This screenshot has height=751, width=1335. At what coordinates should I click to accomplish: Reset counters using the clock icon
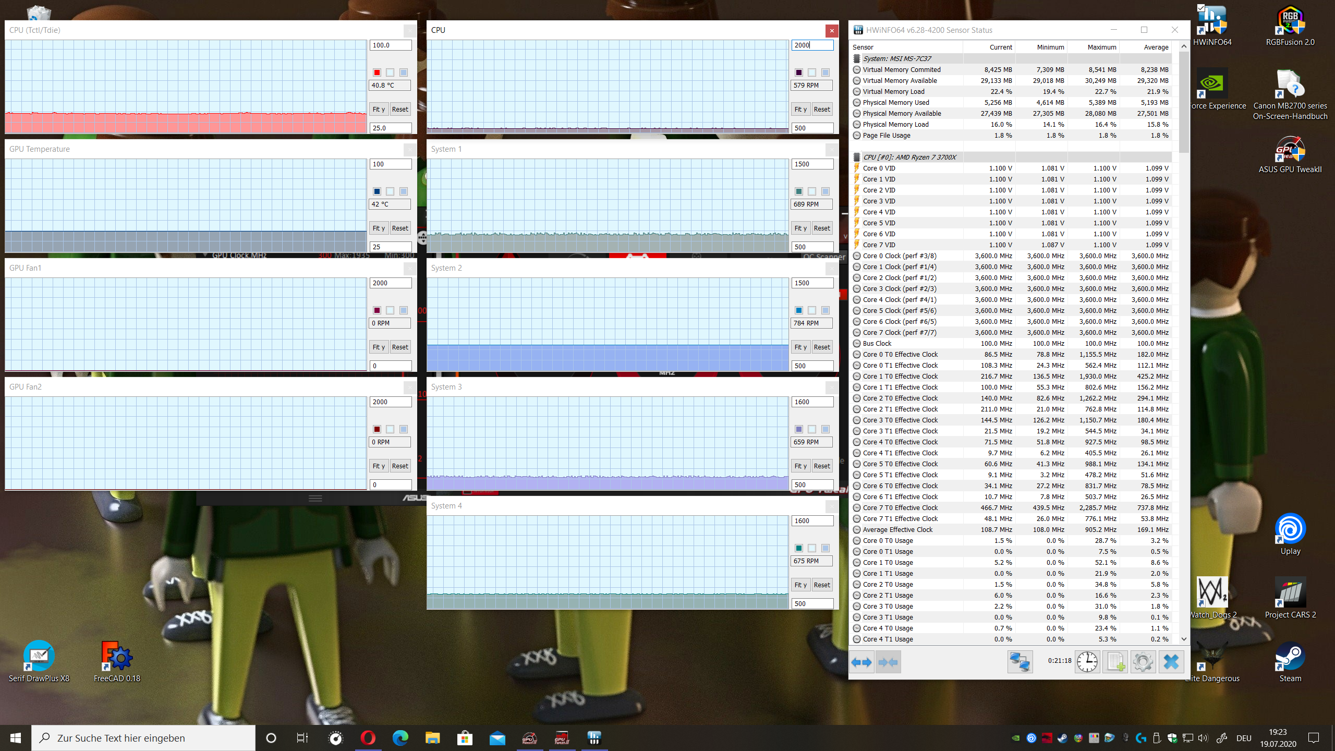point(1087,661)
